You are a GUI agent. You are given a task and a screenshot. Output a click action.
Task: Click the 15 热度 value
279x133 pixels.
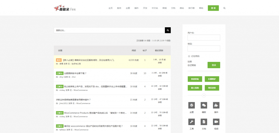134,99
